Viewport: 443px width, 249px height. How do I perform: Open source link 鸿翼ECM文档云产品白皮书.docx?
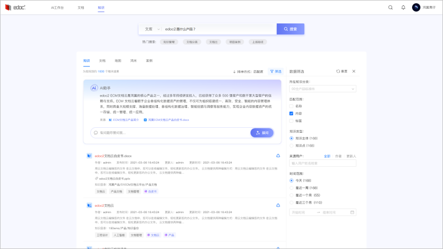(x=168, y=120)
